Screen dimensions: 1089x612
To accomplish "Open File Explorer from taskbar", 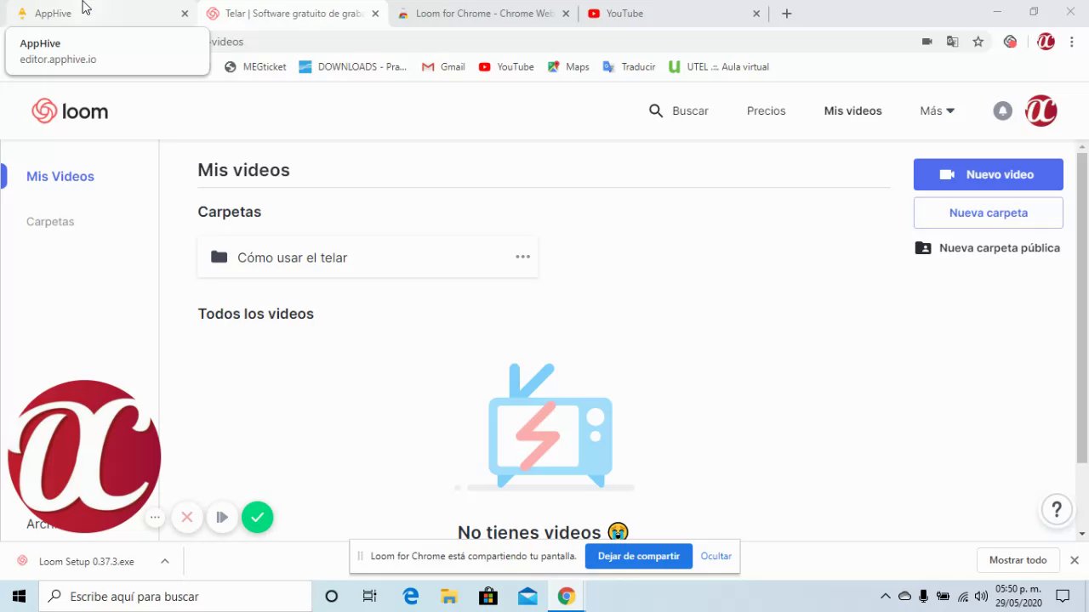I will [449, 596].
